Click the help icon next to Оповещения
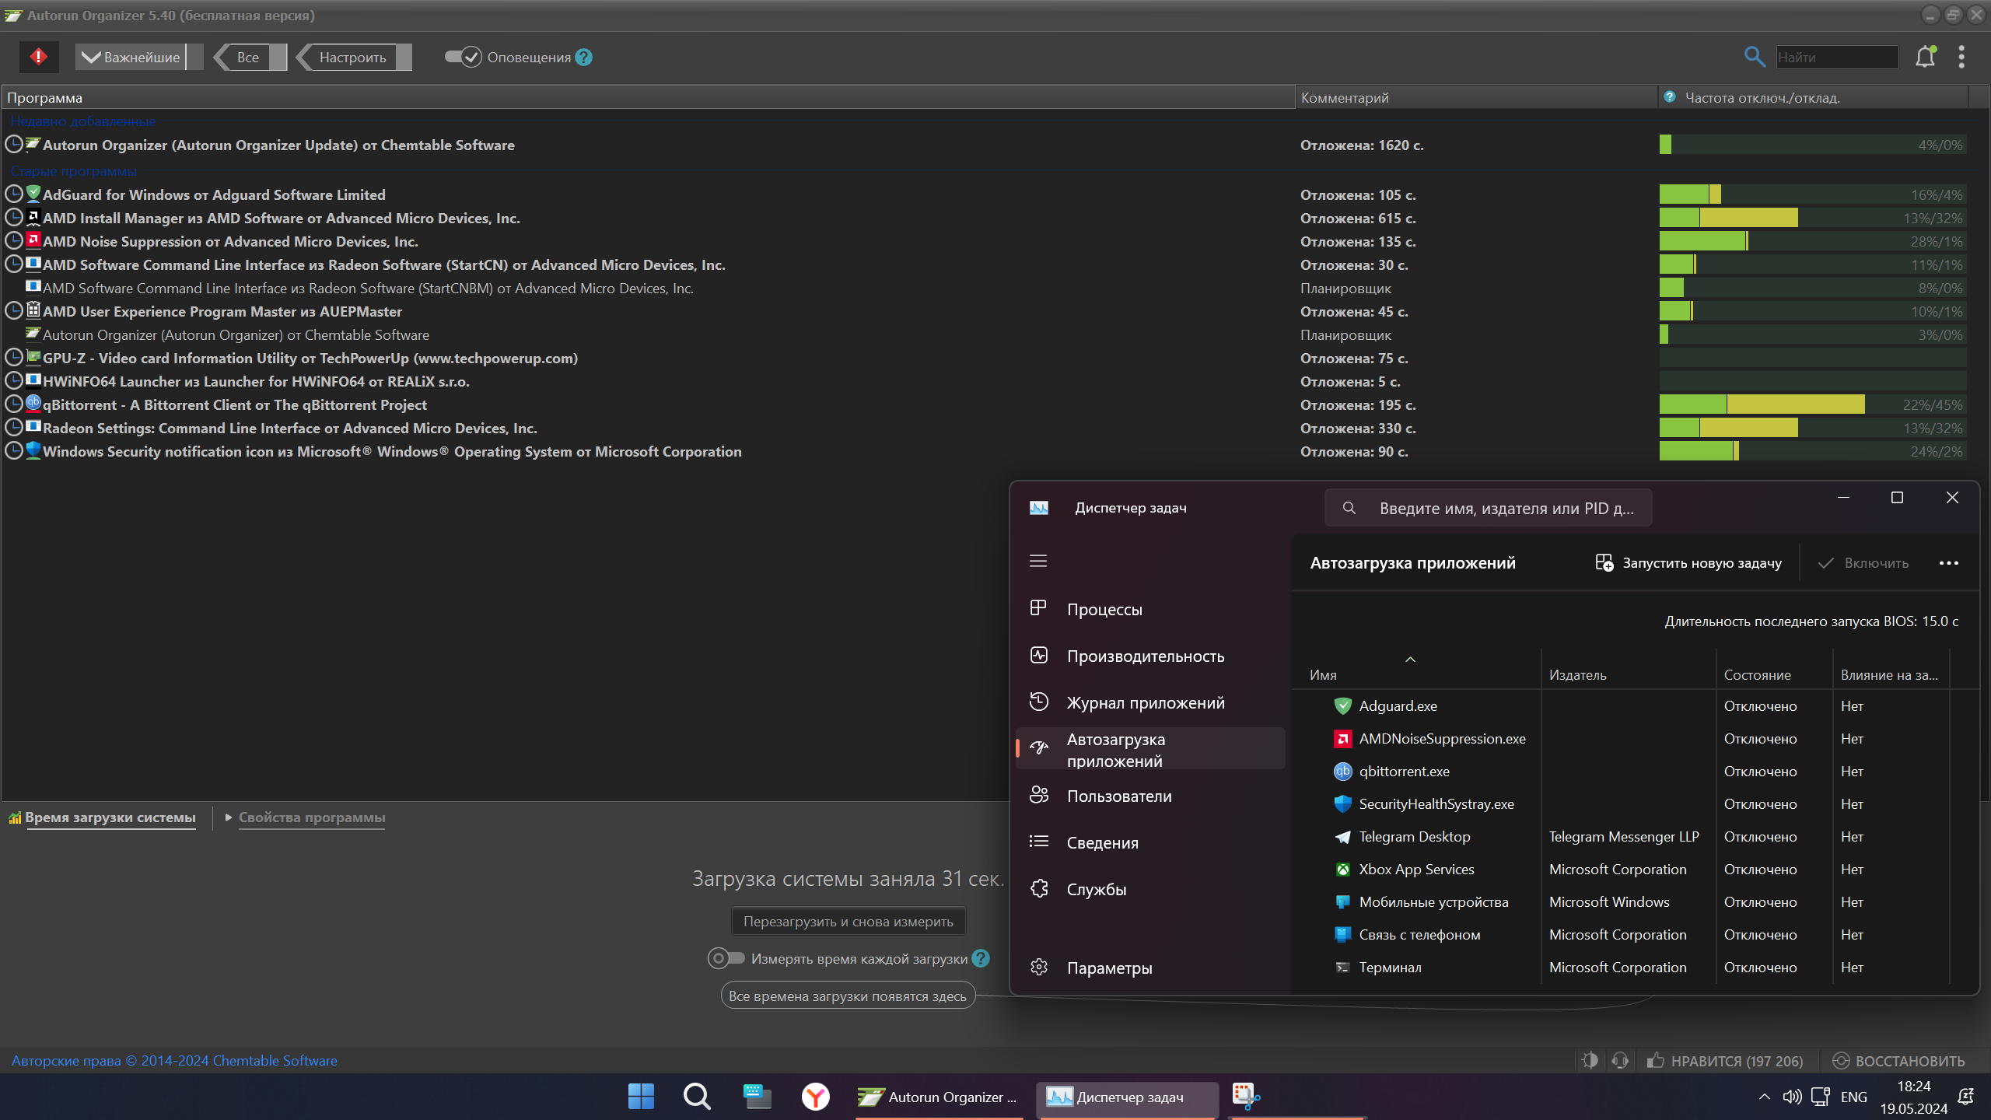 [584, 58]
